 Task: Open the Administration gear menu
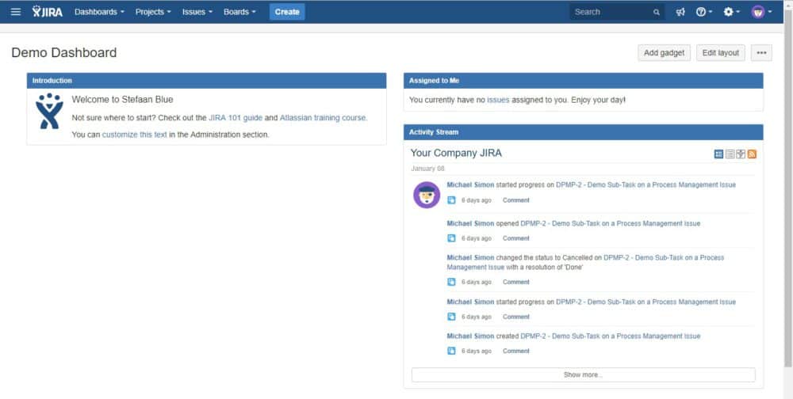pyautogui.click(x=731, y=12)
